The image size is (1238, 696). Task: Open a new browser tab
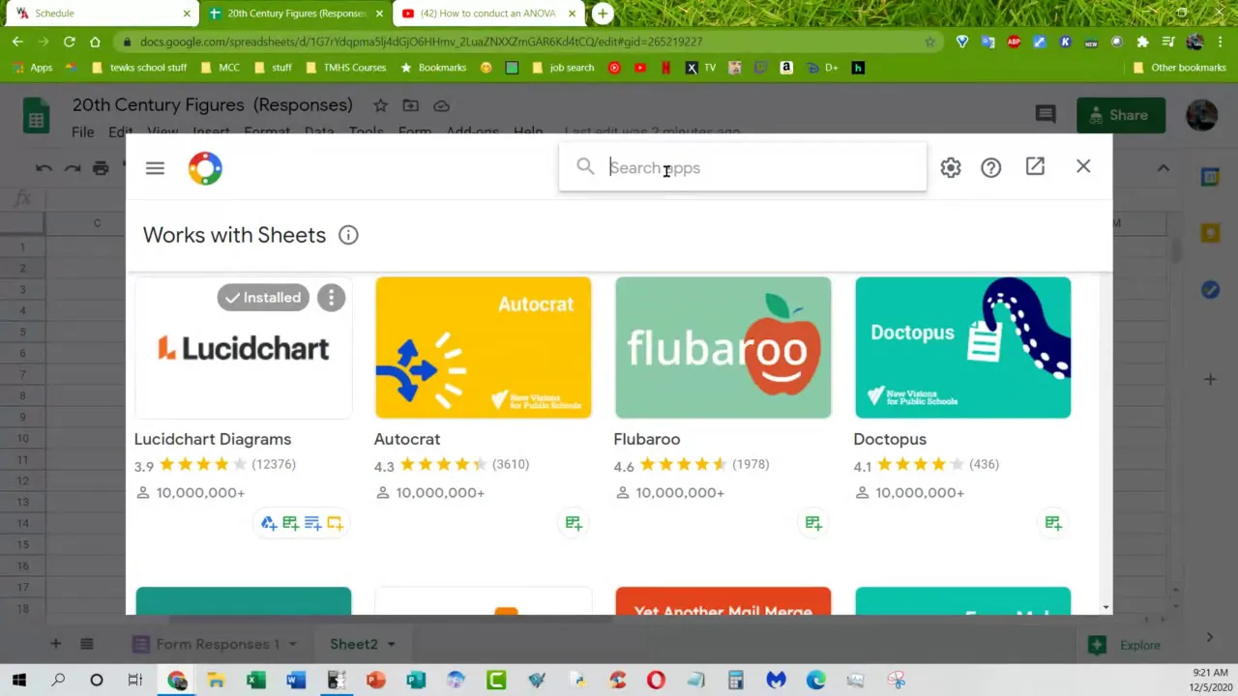click(603, 14)
